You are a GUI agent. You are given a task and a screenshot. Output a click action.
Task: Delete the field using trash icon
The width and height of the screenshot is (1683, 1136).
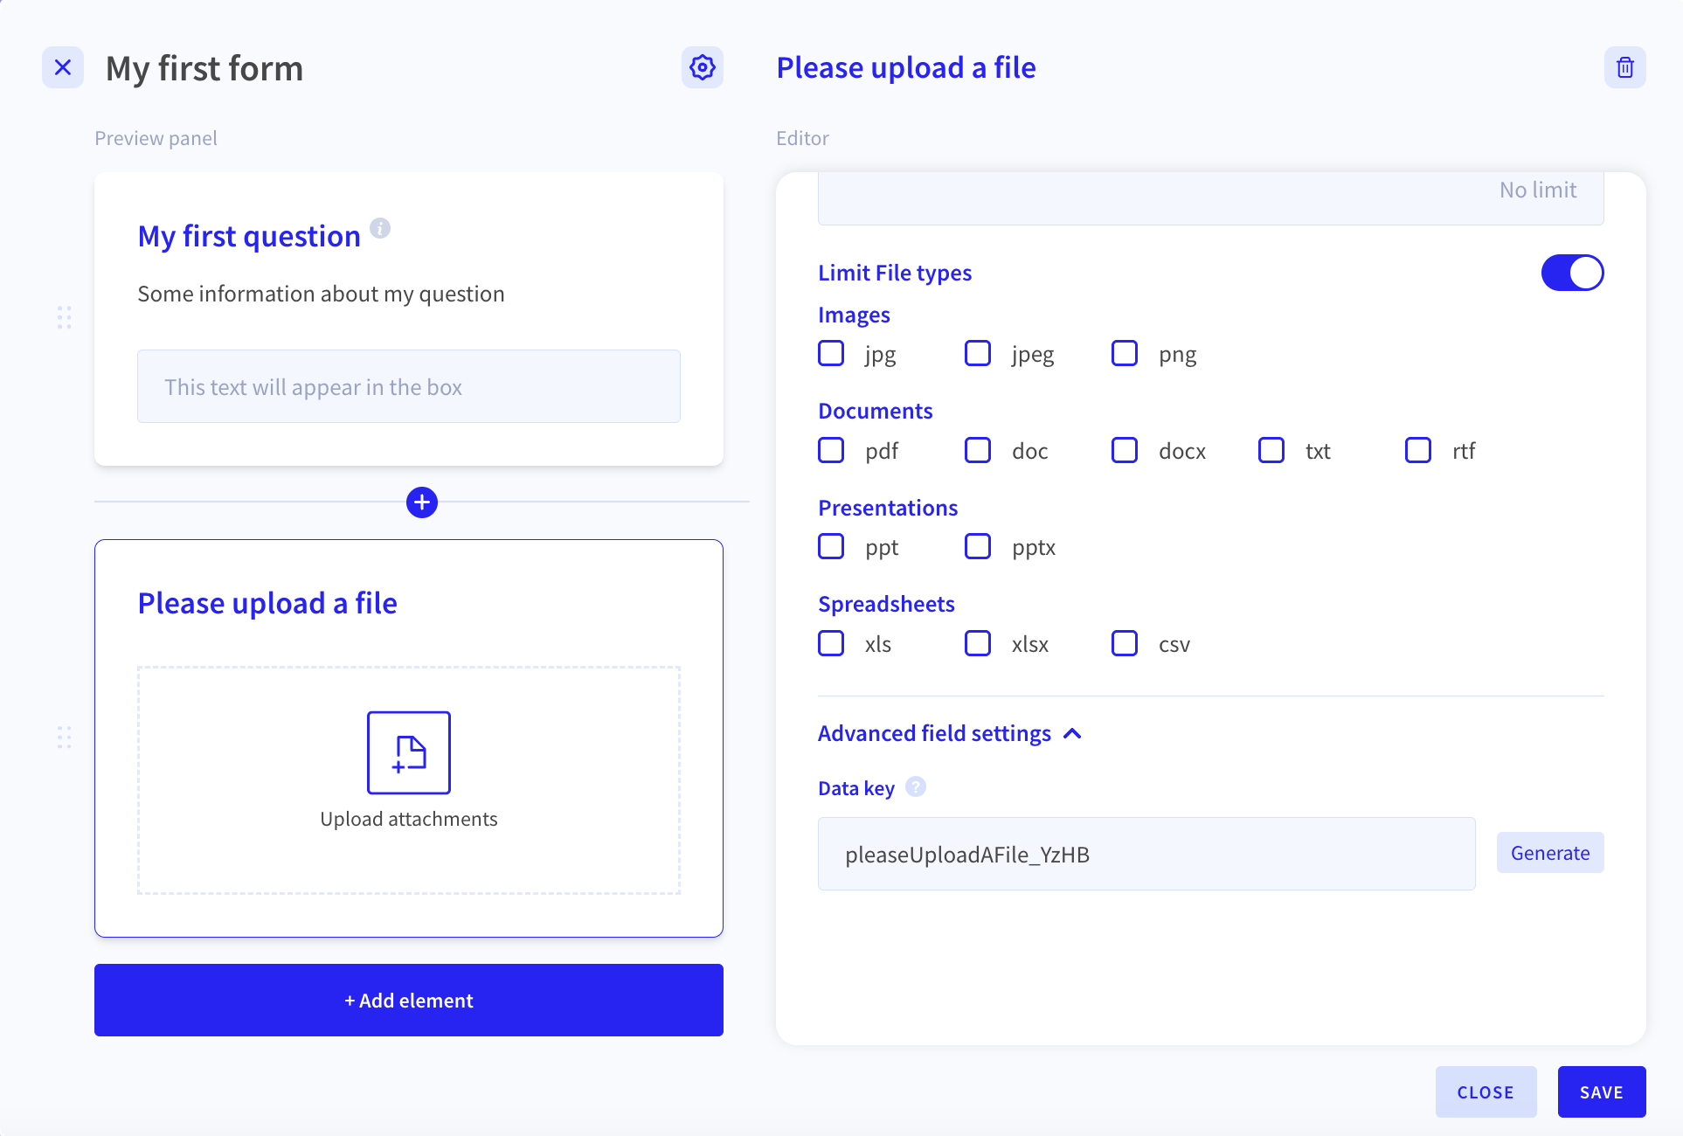(x=1625, y=67)
